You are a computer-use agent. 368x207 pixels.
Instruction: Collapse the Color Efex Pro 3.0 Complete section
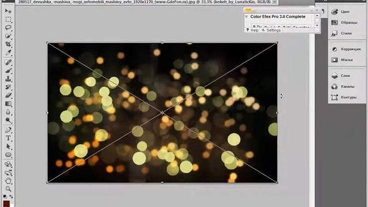[246, 17]
